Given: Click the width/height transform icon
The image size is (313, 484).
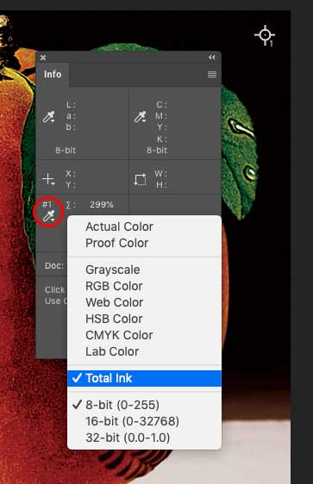Looking at the screenshot, I should (x=140, y=179).
